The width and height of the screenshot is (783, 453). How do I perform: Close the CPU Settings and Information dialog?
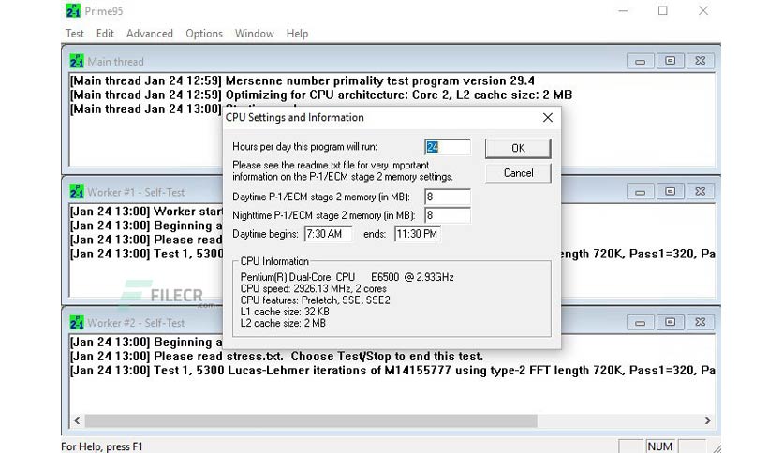coord(547,117)
